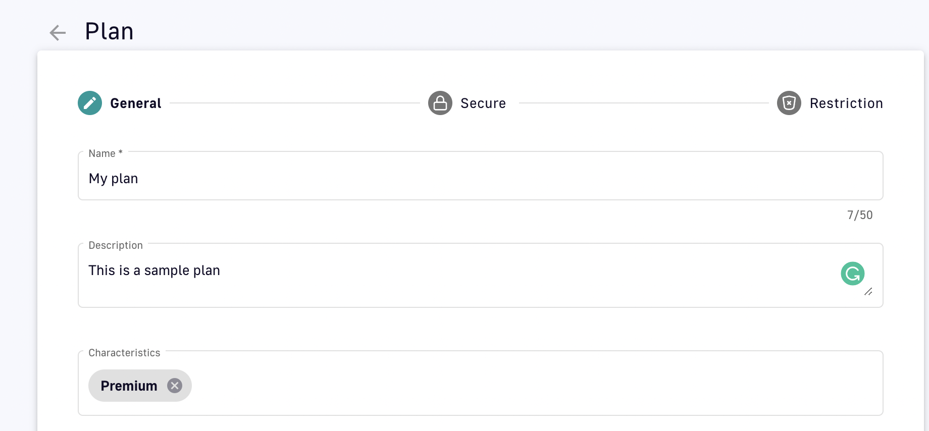Viewport: 929px width, 431px height.
Task: Switch to the Secure step label
Action: pos(483,103)
